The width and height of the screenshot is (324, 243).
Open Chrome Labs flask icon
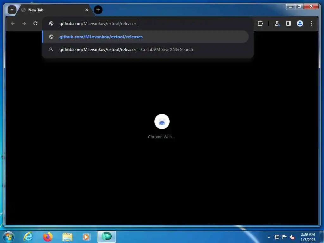click(277, 23)
